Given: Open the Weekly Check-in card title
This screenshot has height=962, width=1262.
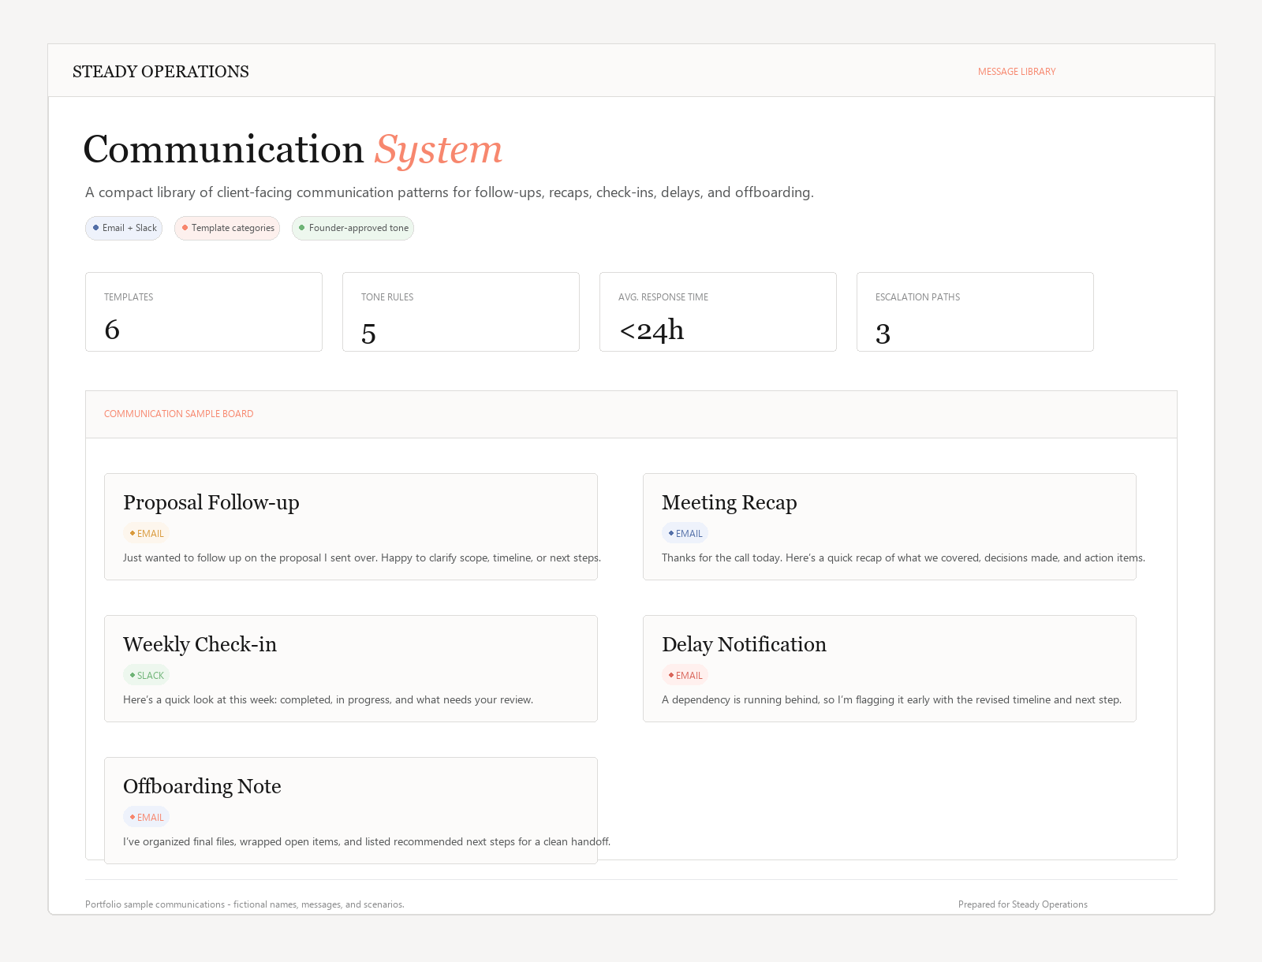Looking at the screenshot, I should tap(200, 644).
